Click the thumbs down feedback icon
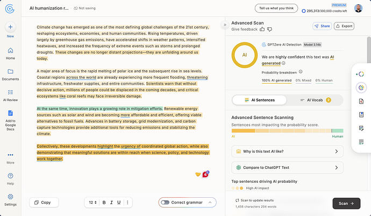The width and height of the screenshot is (371, 216). (269, 29)
